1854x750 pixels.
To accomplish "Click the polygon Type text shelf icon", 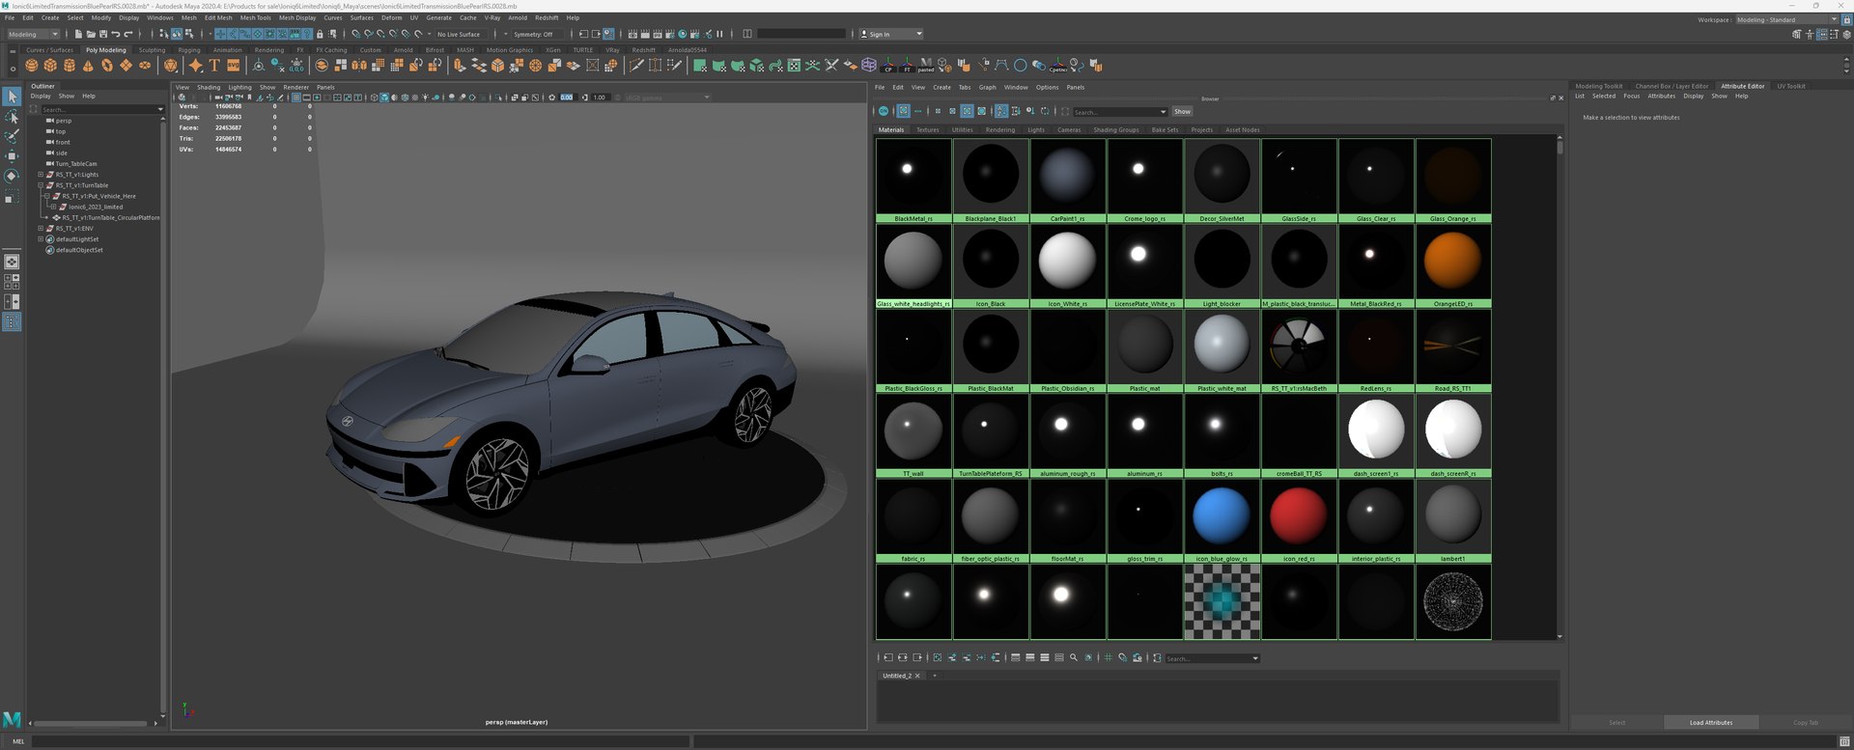I will [214, 65].
